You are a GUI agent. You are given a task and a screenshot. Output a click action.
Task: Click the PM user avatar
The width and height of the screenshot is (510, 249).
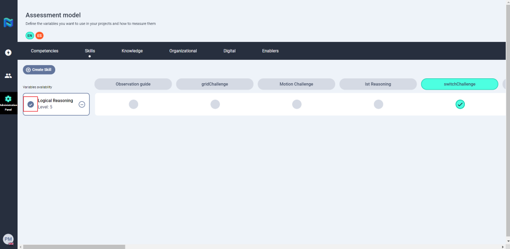8,239
